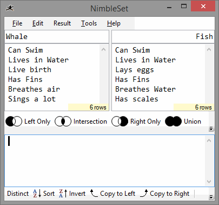Click the Right Only label

click(x=145, y=121)
